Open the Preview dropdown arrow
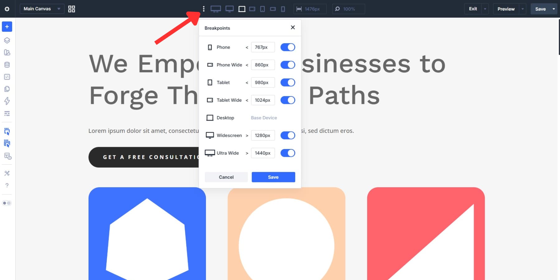This screenshot has height=280, width=560. [x=522, y=9]
